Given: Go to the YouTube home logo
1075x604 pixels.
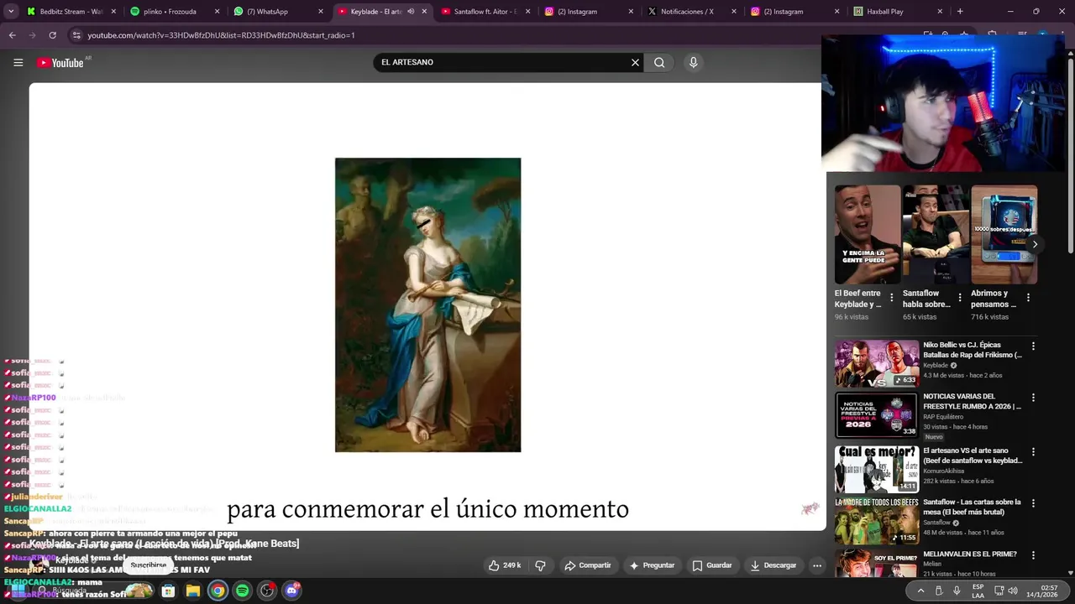Looking at the screenshot, I should (60, 63).
